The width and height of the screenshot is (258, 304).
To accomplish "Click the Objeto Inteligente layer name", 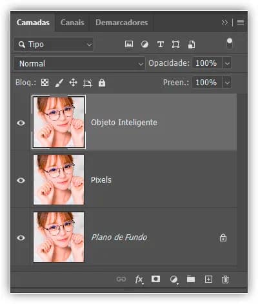I will (124, 123).
